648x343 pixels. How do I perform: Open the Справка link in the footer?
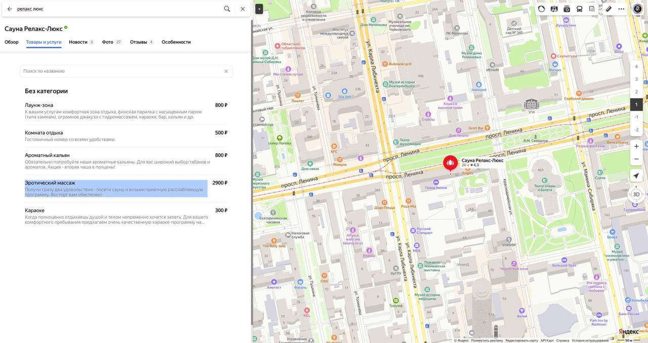tap(562, 340)
